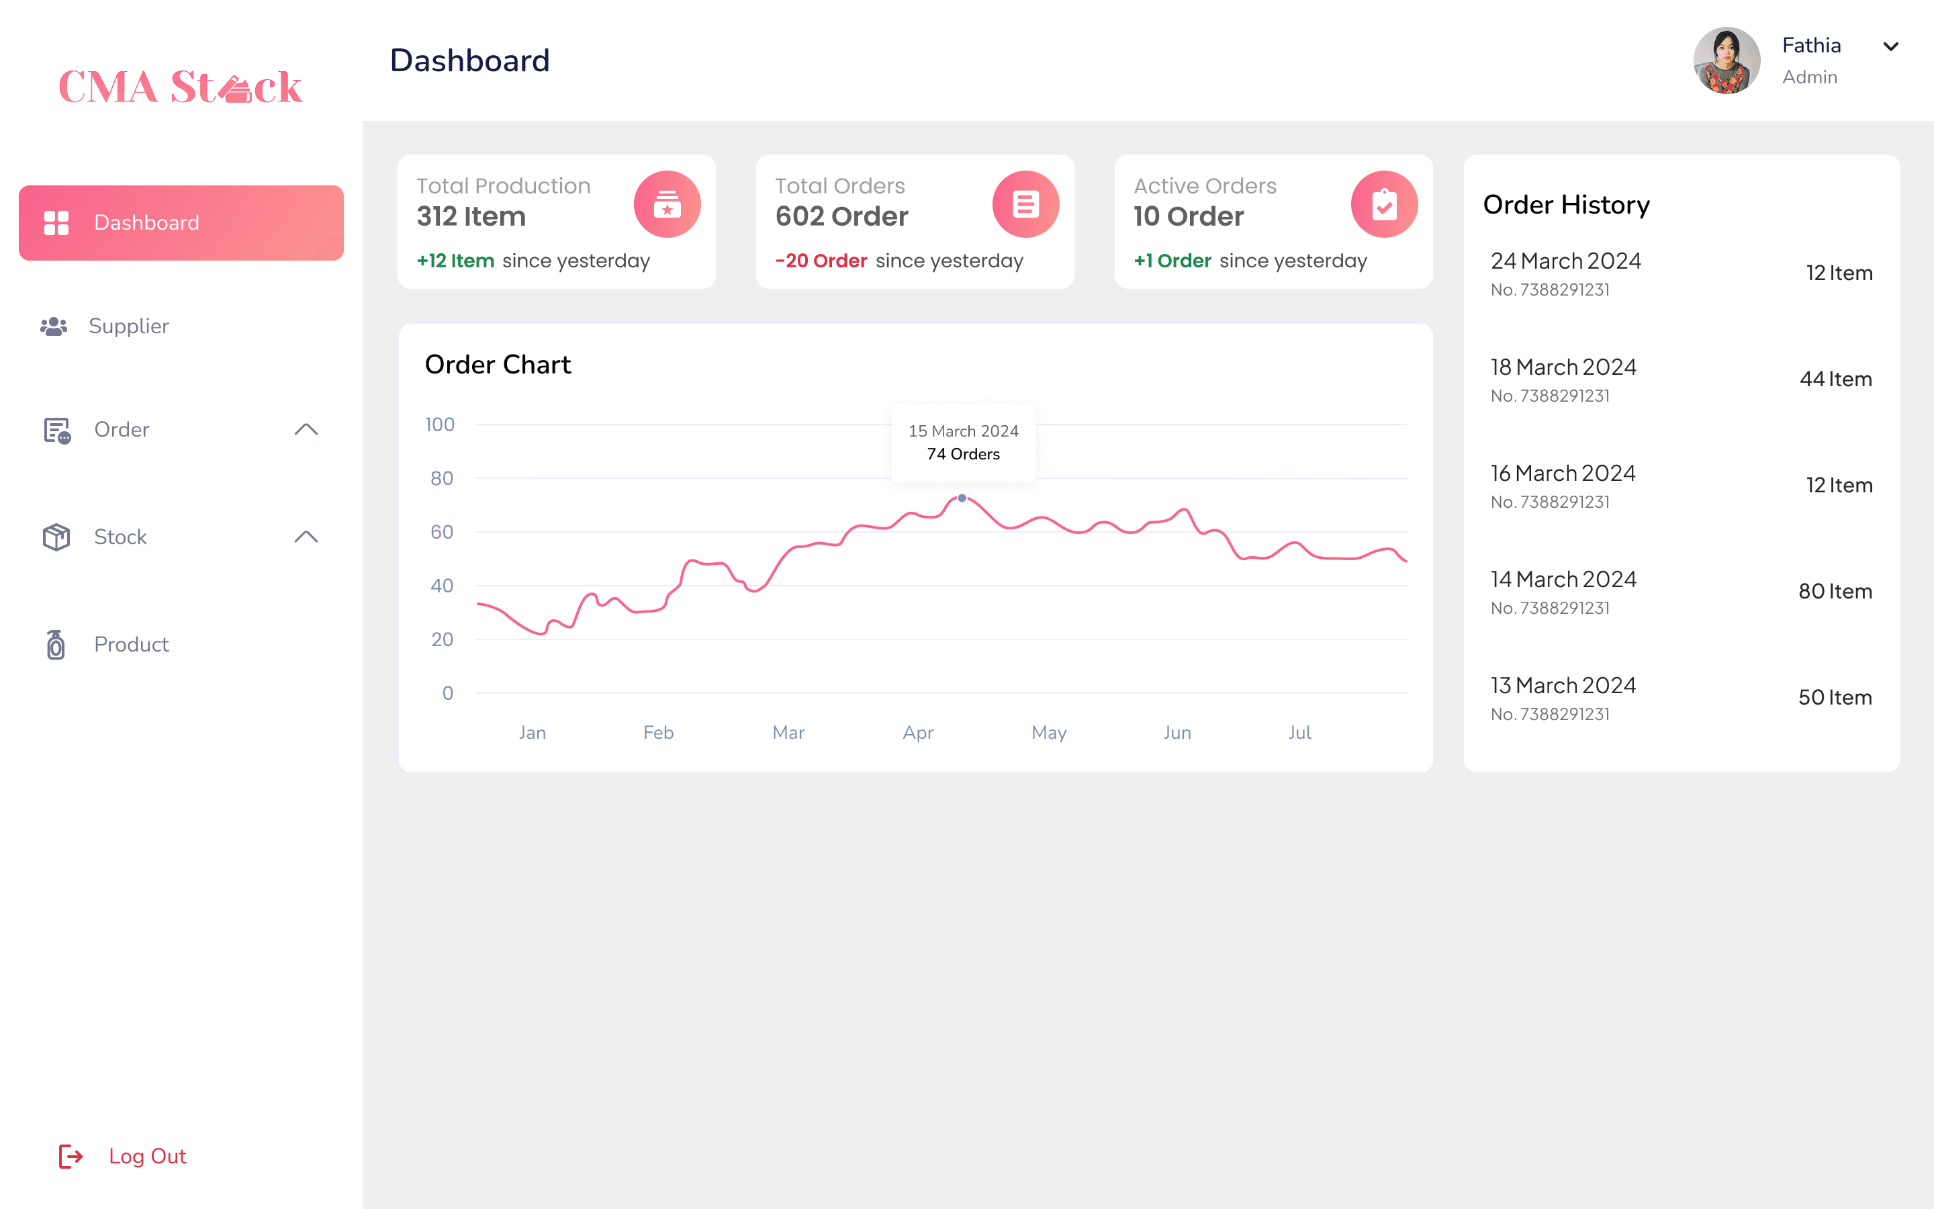This screenshot has width=1934, height=1209.
Task: Click Fathia's profile avatar
Action: [1726, 60]
